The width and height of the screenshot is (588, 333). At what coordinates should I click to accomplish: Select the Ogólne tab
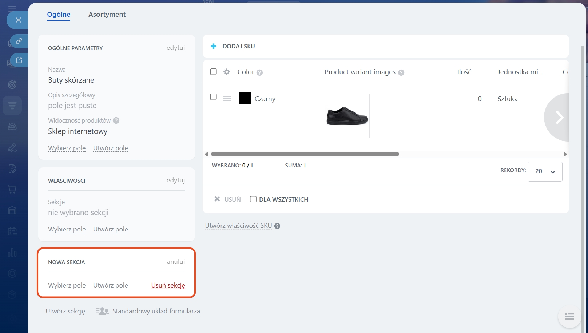(x=59, y=15)
